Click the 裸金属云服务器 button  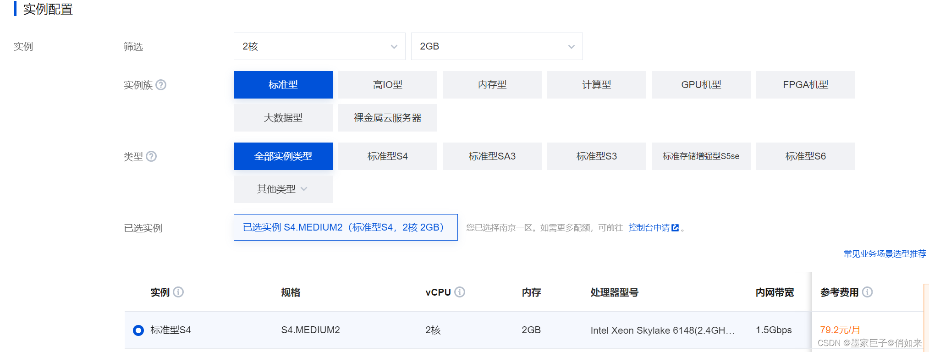click(x=387, y=118)
